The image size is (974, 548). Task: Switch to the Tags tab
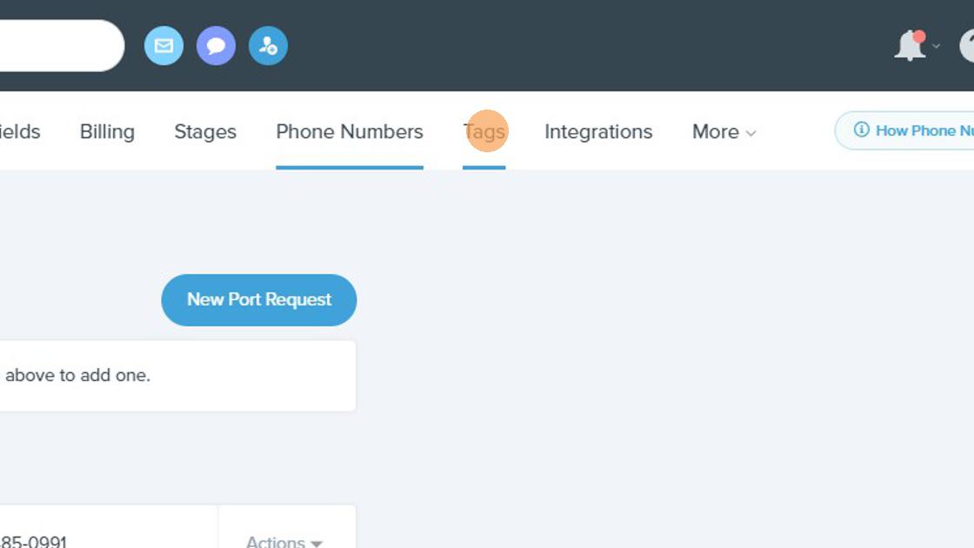[x=484, y=131]
